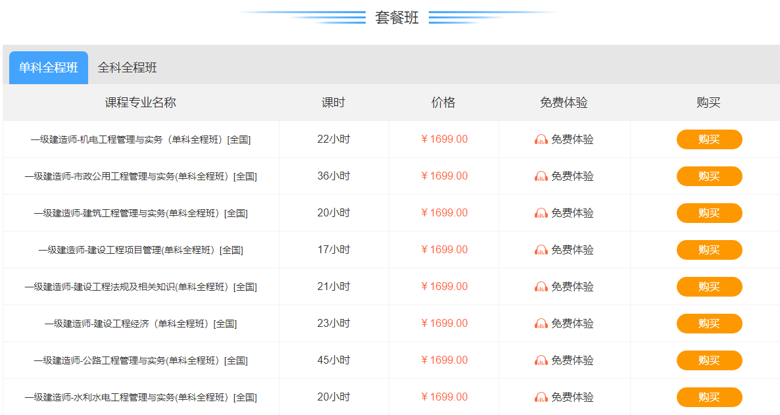Click the headset icon beside 建设工程项目管理
Image resolution: width=780 pixels, height=415 pixels.
coord(541,249)
